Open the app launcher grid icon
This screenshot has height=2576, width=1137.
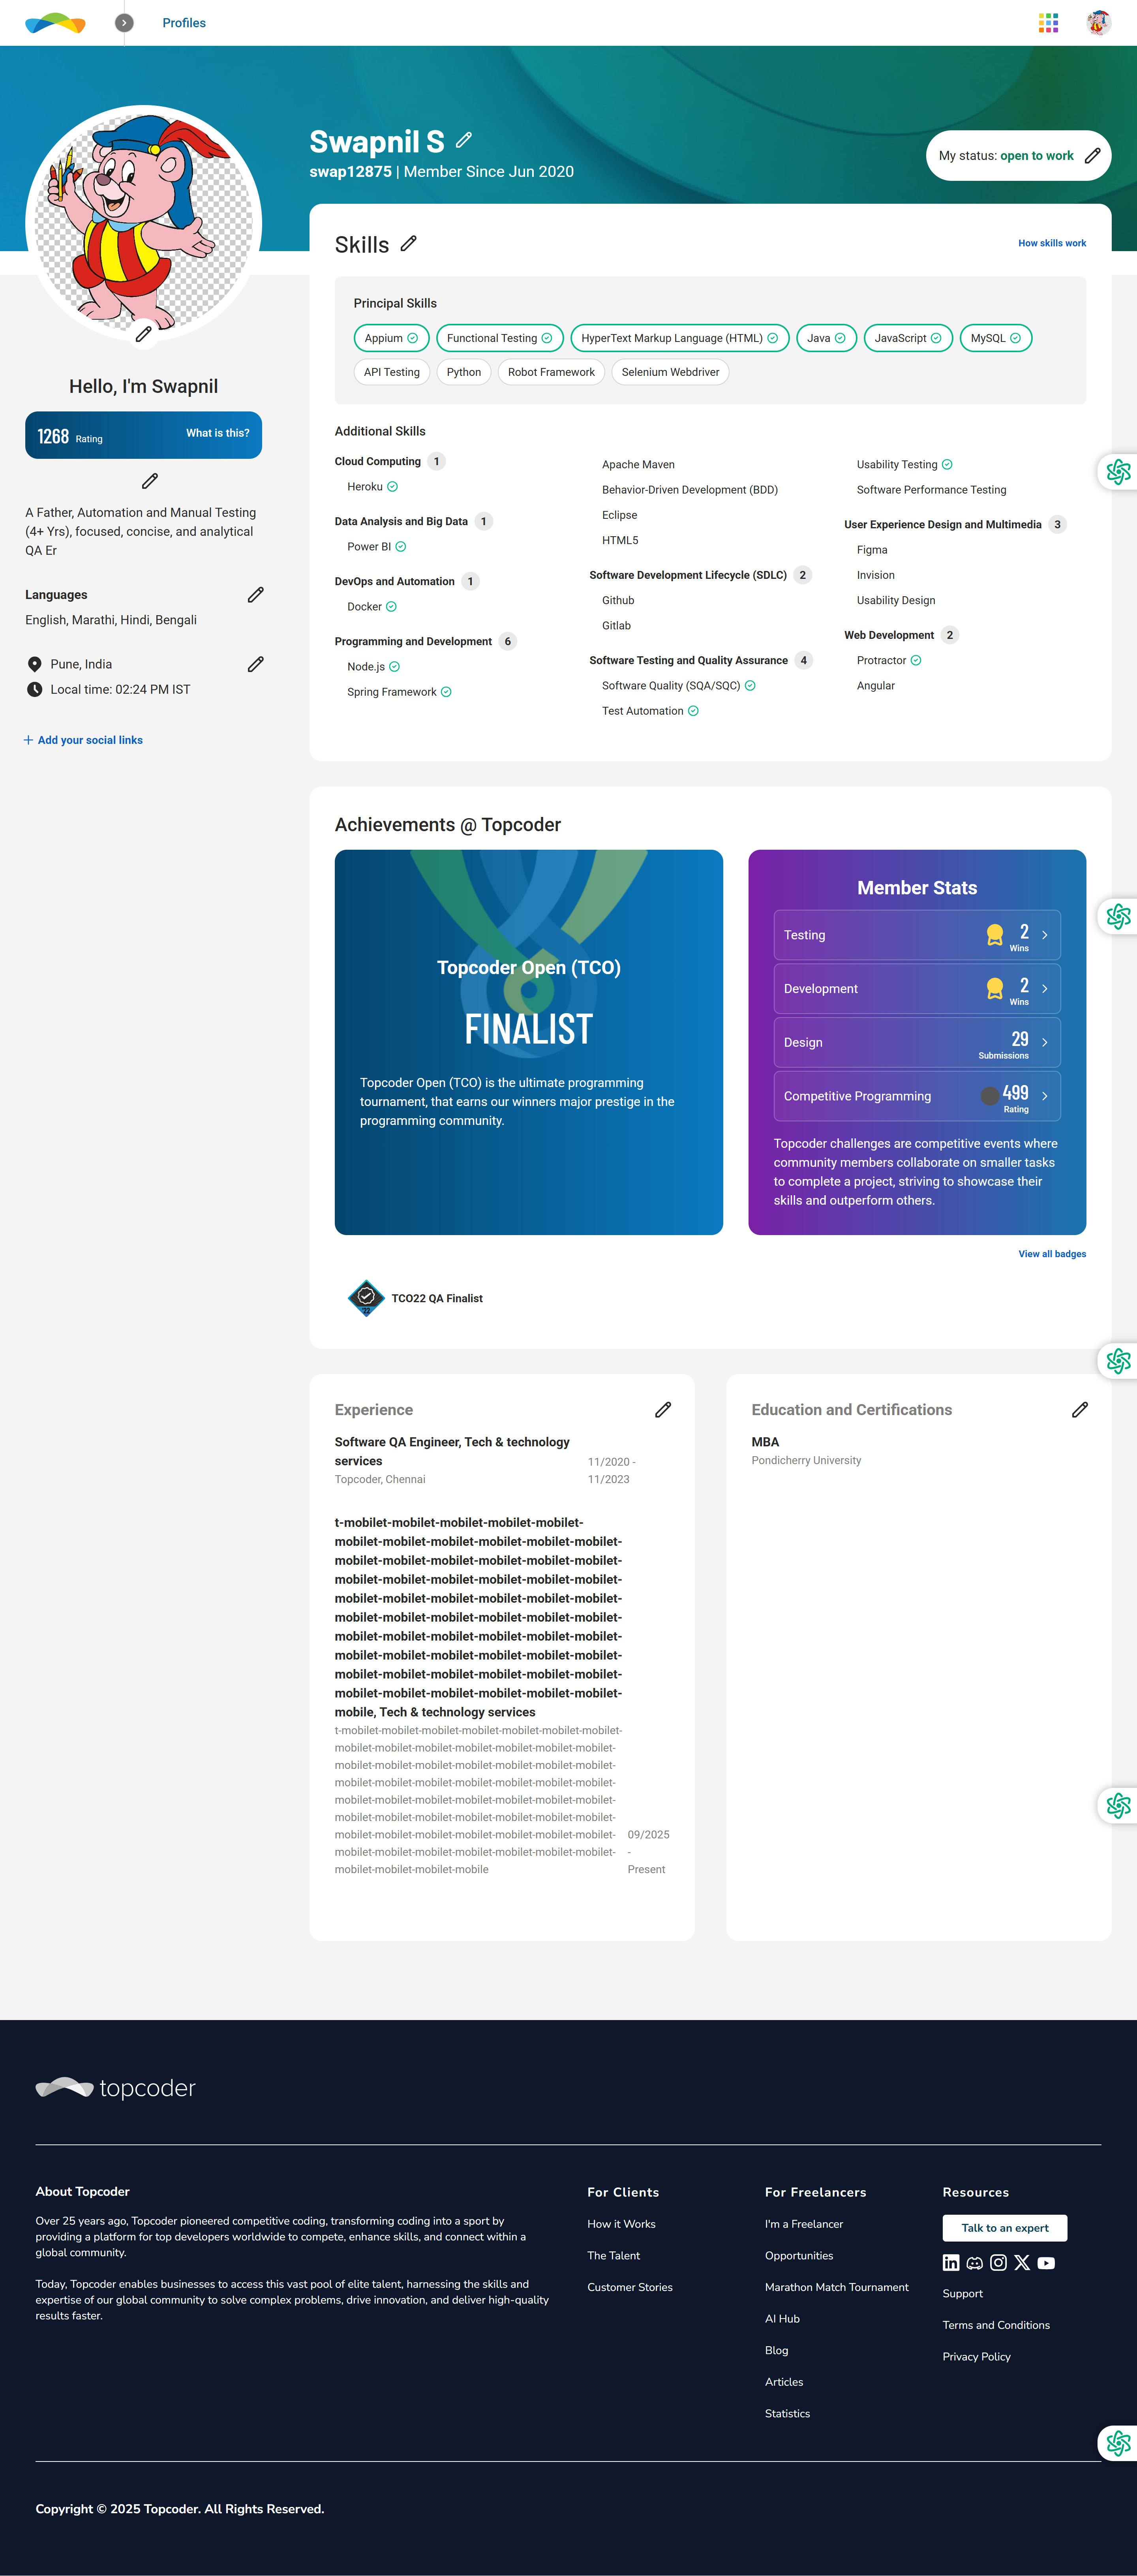click(1048, 23)
